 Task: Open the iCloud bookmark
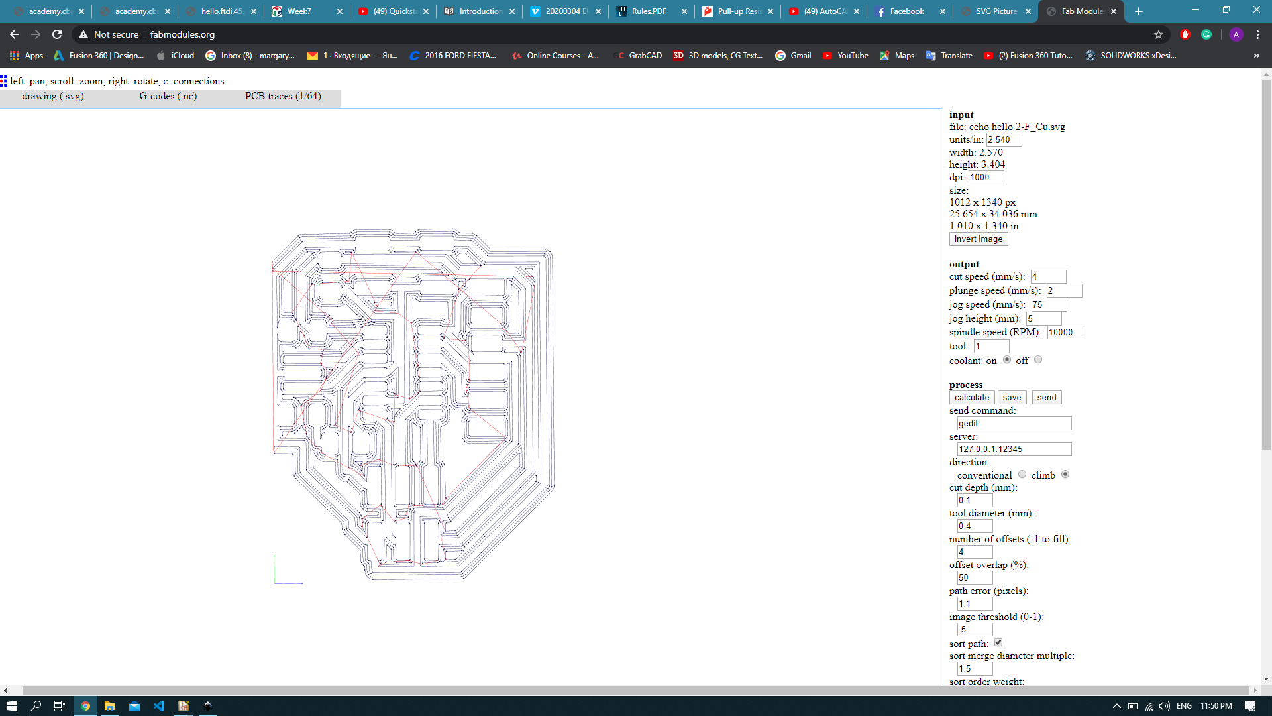point(176,56)
